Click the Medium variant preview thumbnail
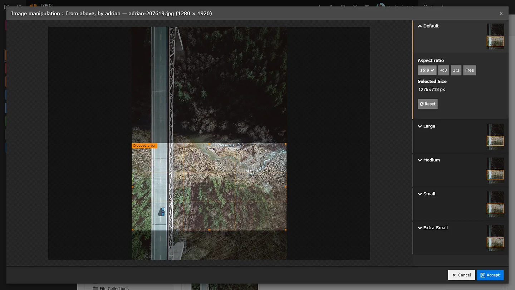The image size is (515, 290). (495, 170)
